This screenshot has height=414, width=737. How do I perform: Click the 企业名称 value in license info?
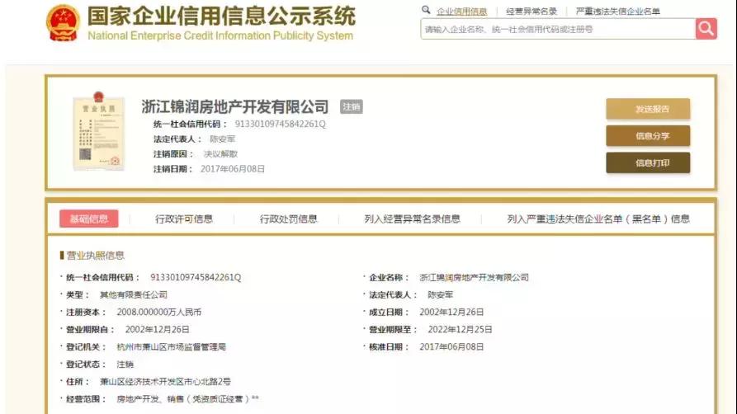tap(474, 277)
